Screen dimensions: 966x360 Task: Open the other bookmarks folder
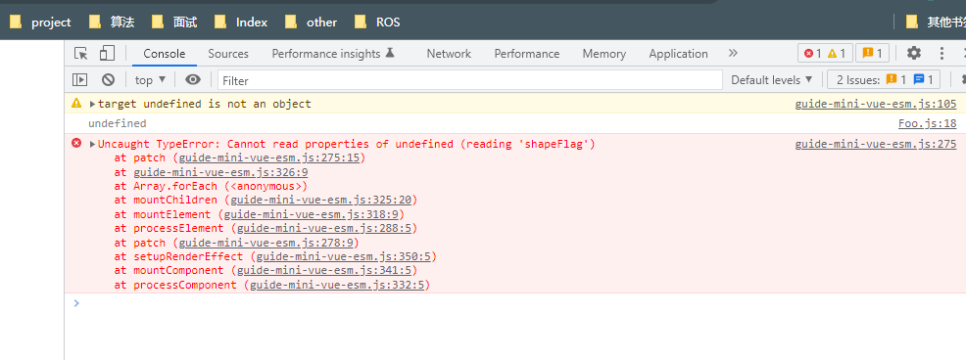tap(312, 22)
